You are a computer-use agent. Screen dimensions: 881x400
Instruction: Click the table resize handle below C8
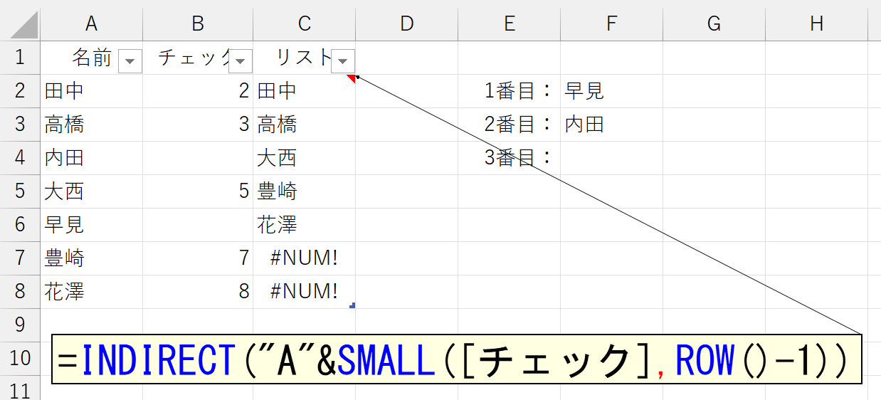tap(352, 305)
